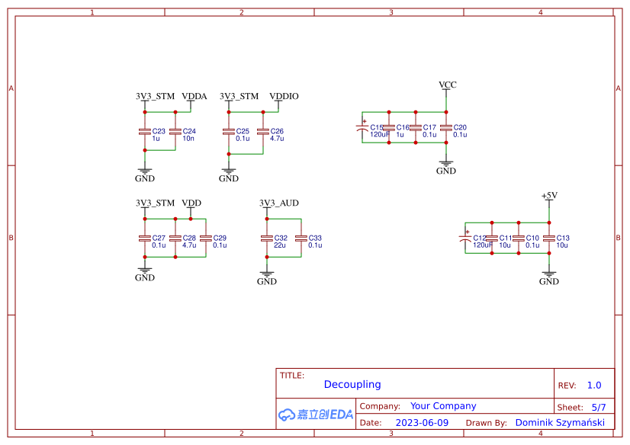
Task: Click the VDD net label above C28
Action: point(191,203)
